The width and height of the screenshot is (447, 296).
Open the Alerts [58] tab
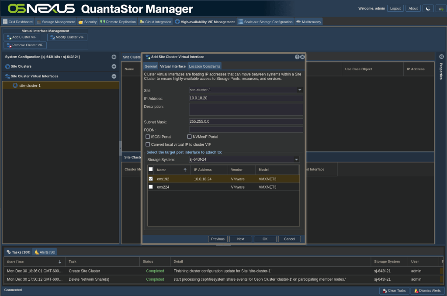point(45,252)
